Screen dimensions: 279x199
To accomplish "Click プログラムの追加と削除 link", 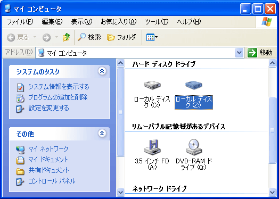I will 58,97.
